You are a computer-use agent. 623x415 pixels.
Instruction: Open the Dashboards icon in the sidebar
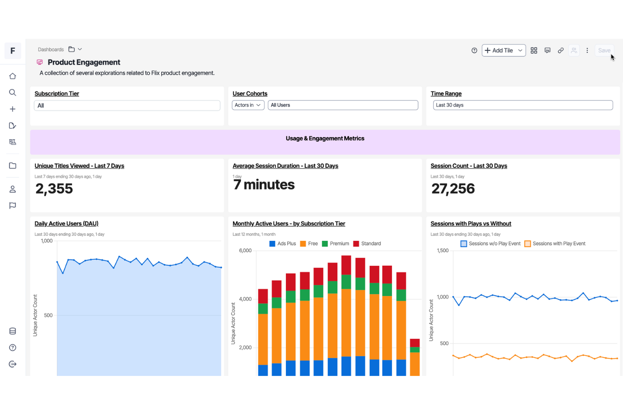click(13, 142)
